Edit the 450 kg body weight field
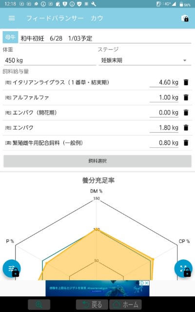The width and height of the screenshot is (195, 312). 50,60
